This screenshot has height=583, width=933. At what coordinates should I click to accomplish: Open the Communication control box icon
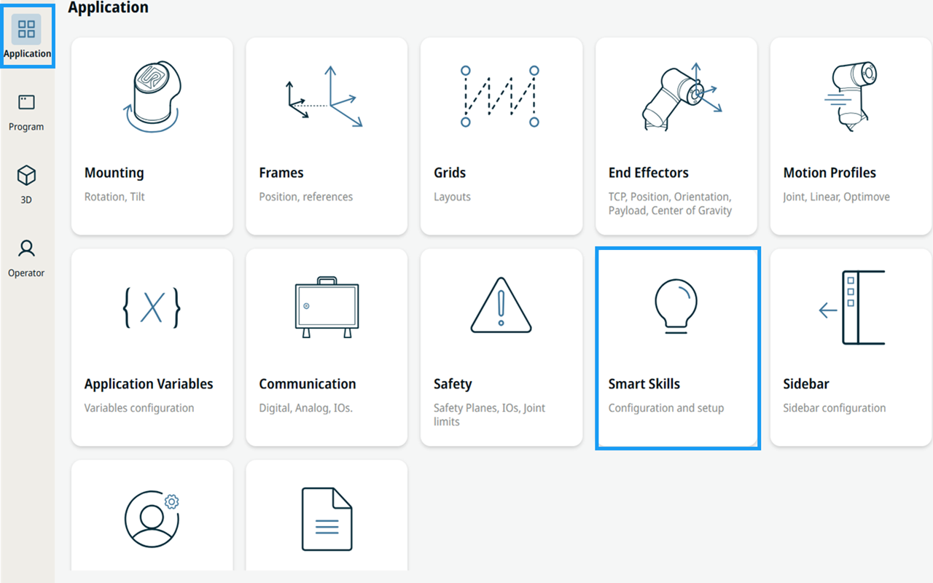(327, 307)
